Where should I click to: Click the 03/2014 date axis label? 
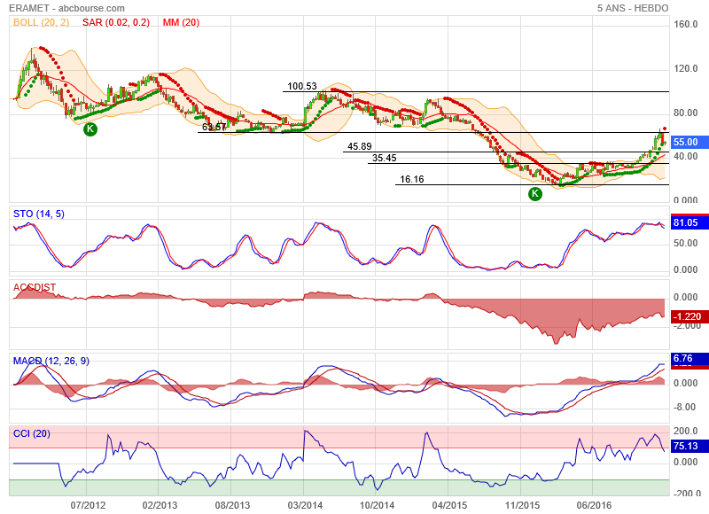click(305, 504)
